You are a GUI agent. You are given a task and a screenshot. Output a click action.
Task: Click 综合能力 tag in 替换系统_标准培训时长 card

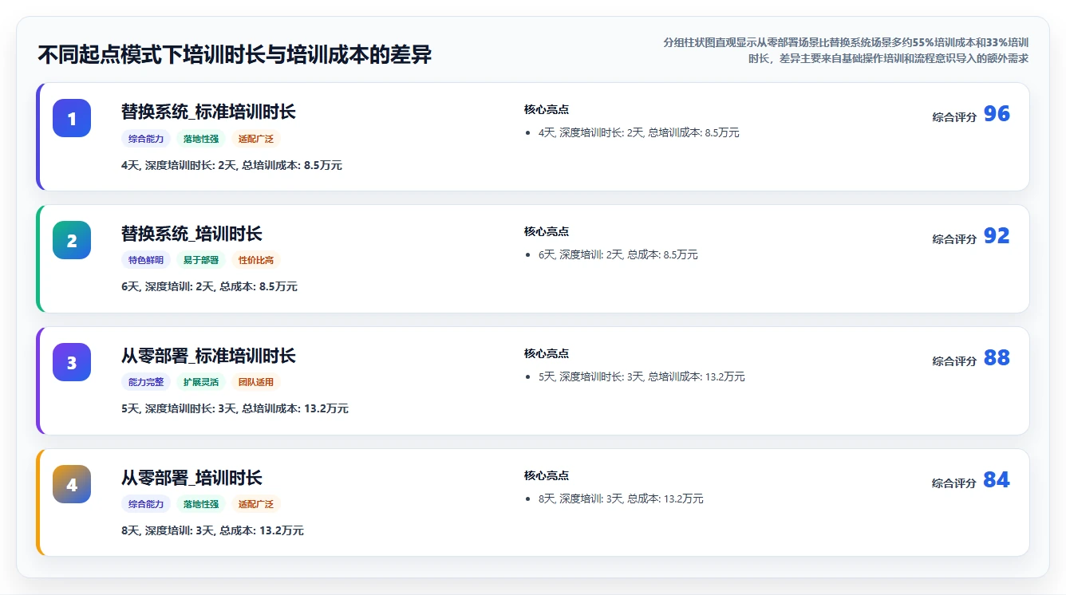click(x=146, y=139)
